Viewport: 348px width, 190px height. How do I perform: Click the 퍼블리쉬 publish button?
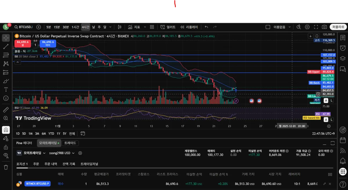pyautogui.click(x=338, y=27)
